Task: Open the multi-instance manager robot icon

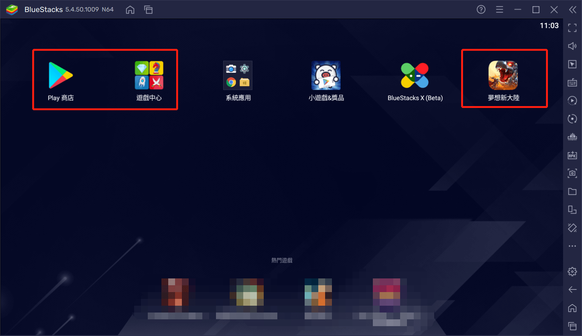Action: 572,137
